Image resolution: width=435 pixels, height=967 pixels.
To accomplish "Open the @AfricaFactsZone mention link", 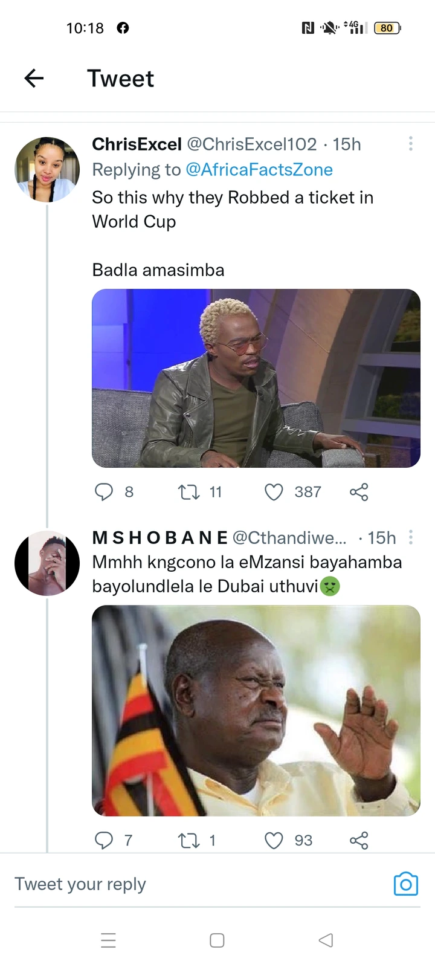I will [x=259, y=170].
